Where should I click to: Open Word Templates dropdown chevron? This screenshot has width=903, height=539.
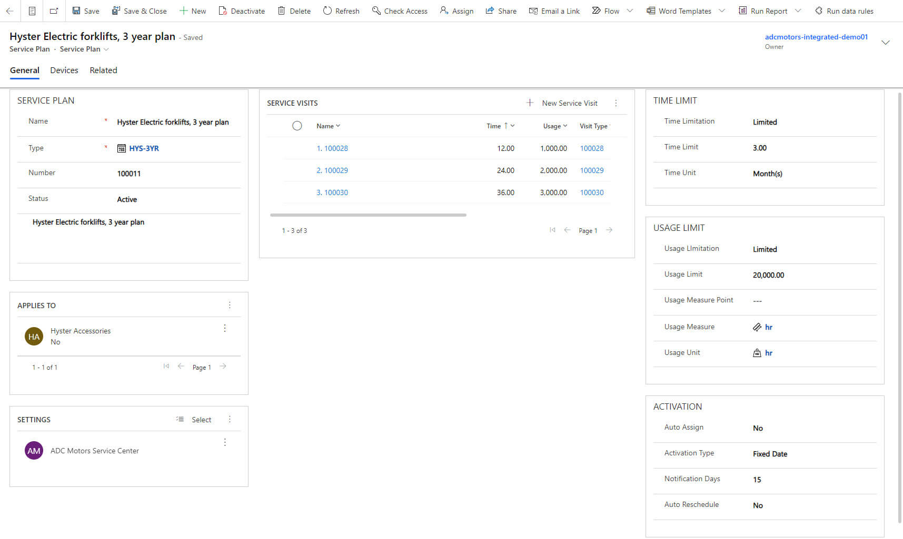click(x=722, y=11)
